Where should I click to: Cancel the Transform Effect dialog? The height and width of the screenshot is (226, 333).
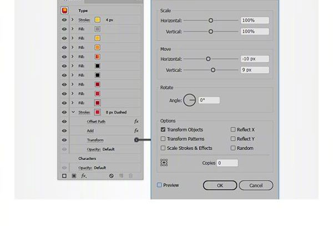256,185
